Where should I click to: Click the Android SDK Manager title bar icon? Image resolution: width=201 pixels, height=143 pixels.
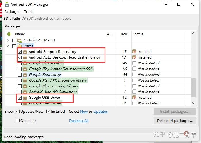click(x=7, y=4)
